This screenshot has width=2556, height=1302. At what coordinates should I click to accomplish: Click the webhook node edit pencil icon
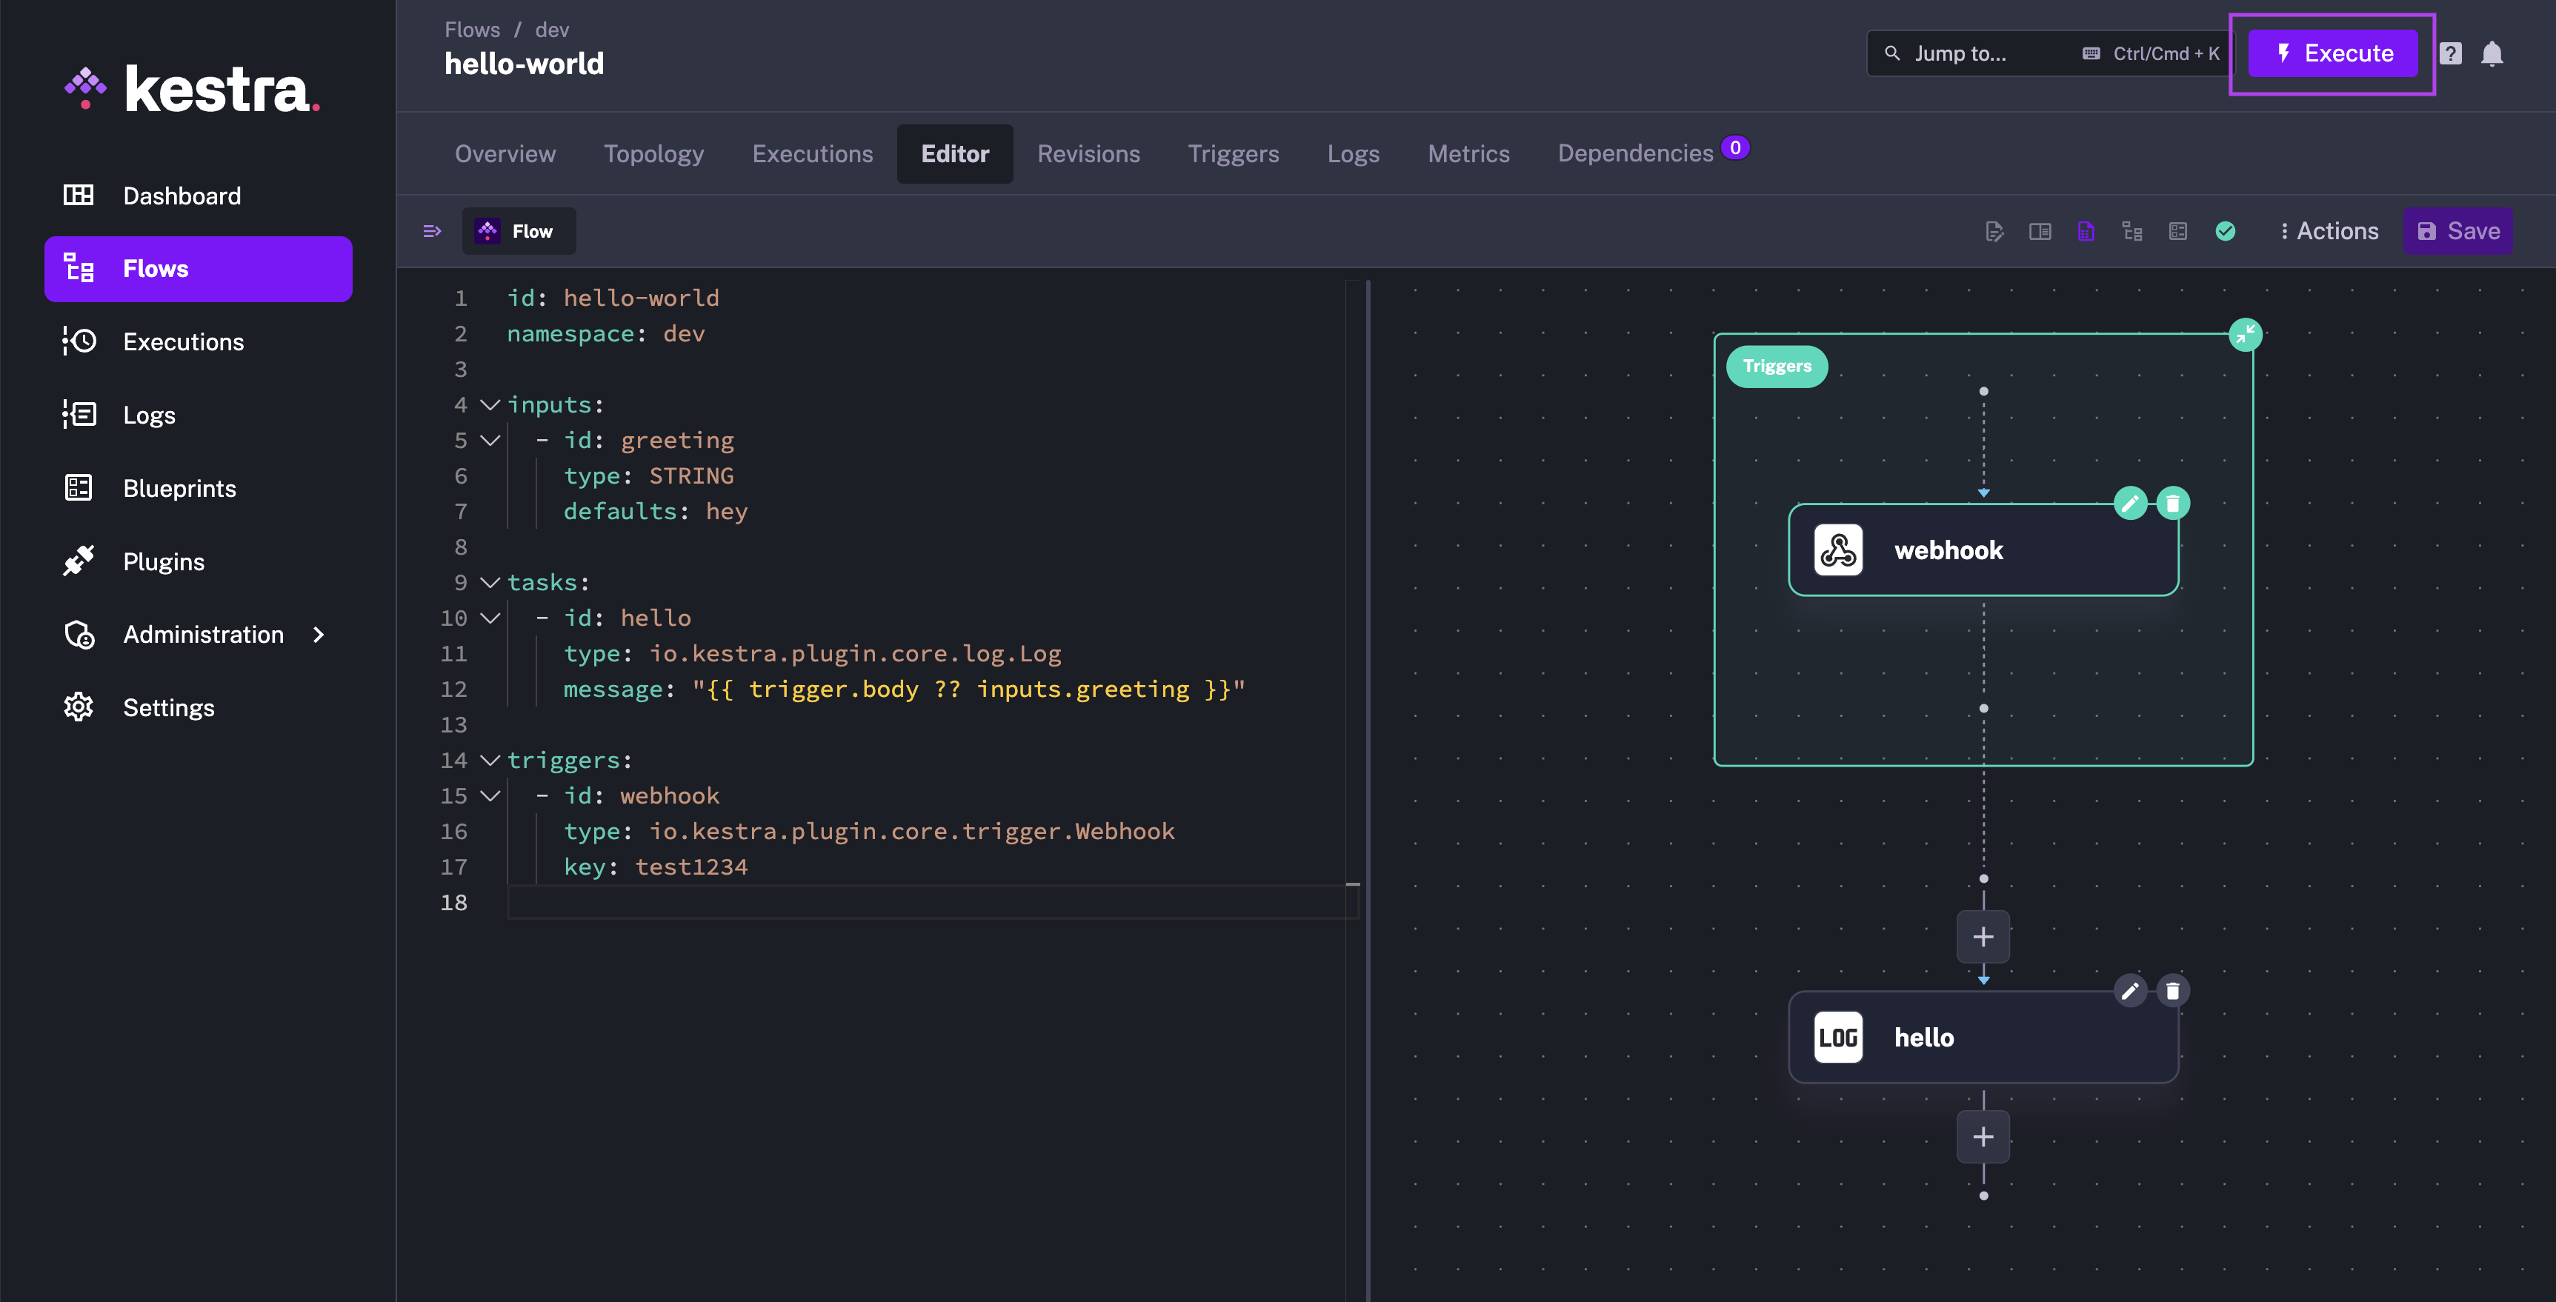point(2129,503)
